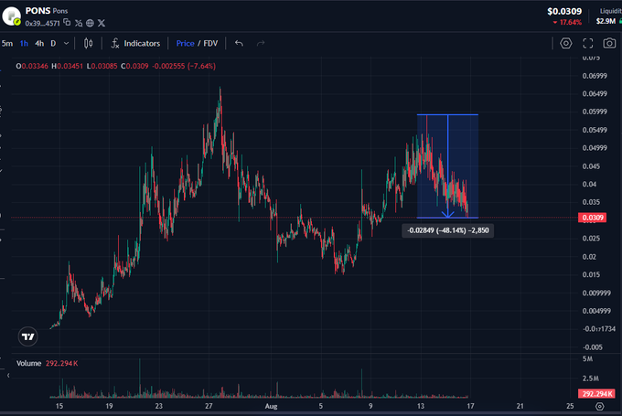Click the O0.03346 open value in legend
This screenshot has height=416, width=622.
32,66
